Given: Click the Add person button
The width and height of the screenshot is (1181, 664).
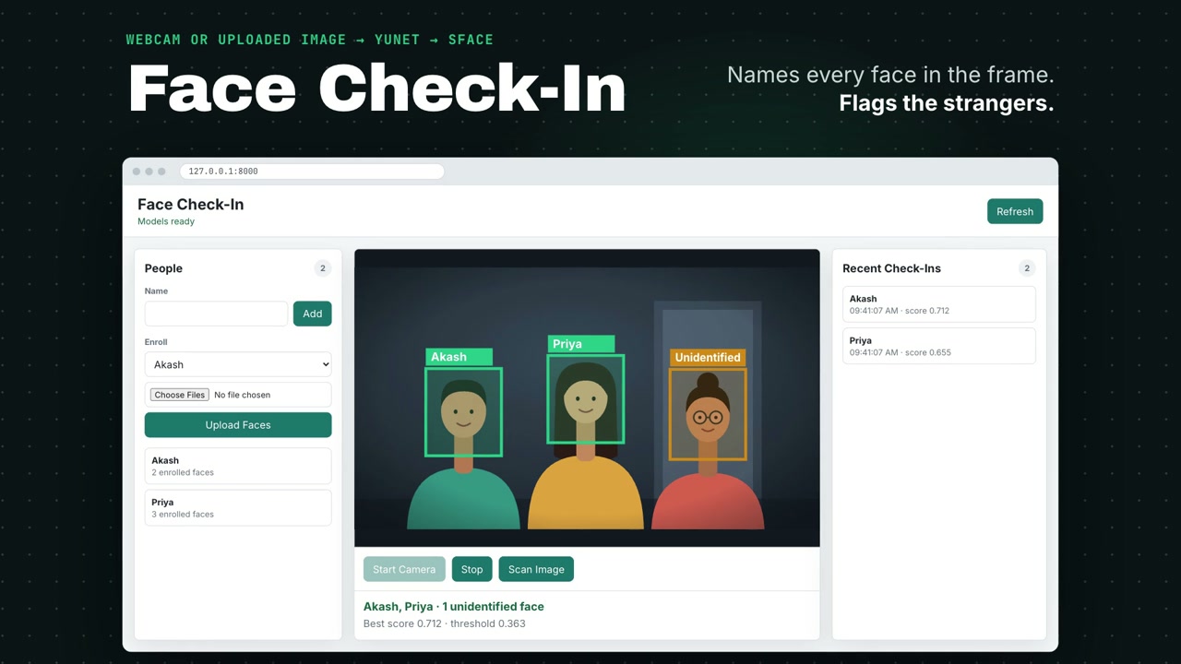Looking at the screenshot, I should (313, 314).
